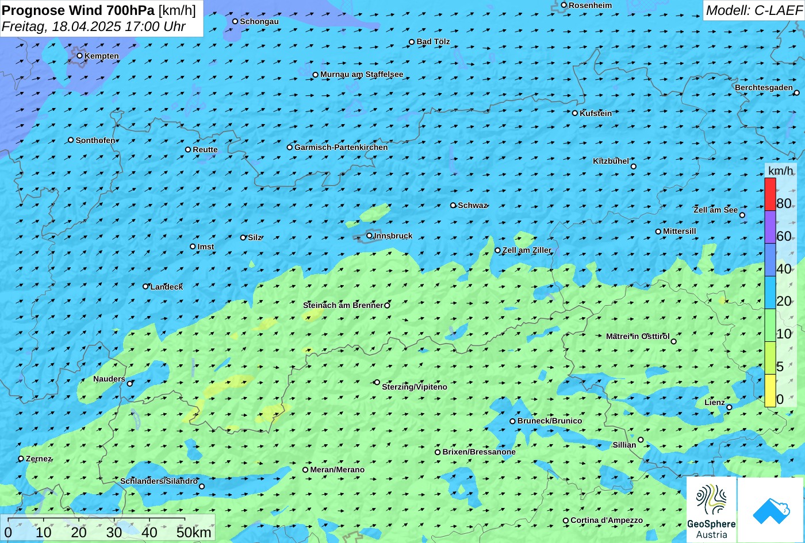Click the purple legend band above 60
The width and height of the screenshot is (805, 543).
(x=770, y=227)
